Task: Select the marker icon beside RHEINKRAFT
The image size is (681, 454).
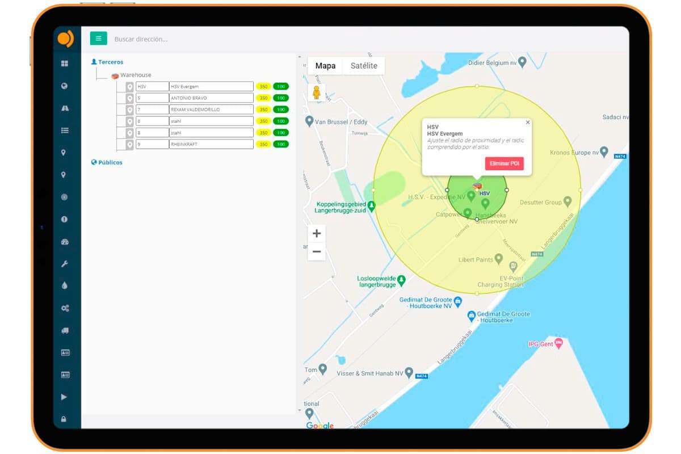Action: point(129,144)
